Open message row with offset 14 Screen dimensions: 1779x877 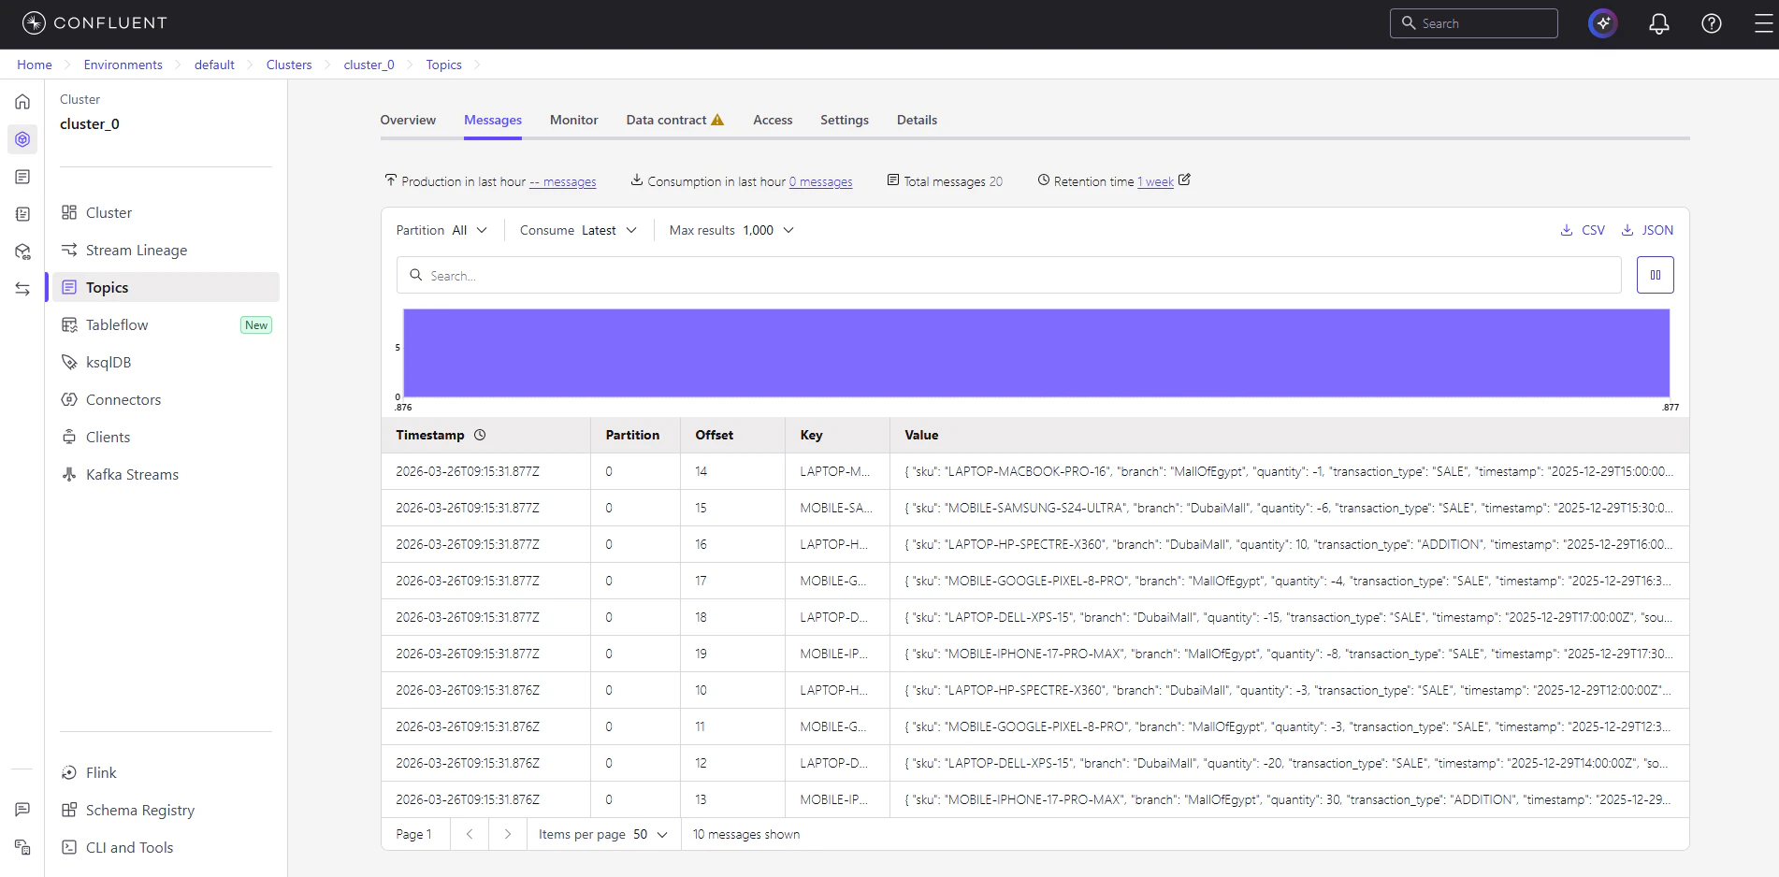coord(1034,471)
